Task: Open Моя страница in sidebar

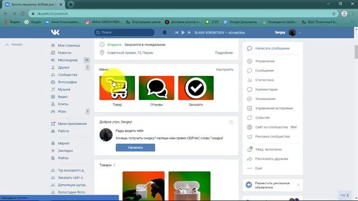Action: tap(69, 45)
